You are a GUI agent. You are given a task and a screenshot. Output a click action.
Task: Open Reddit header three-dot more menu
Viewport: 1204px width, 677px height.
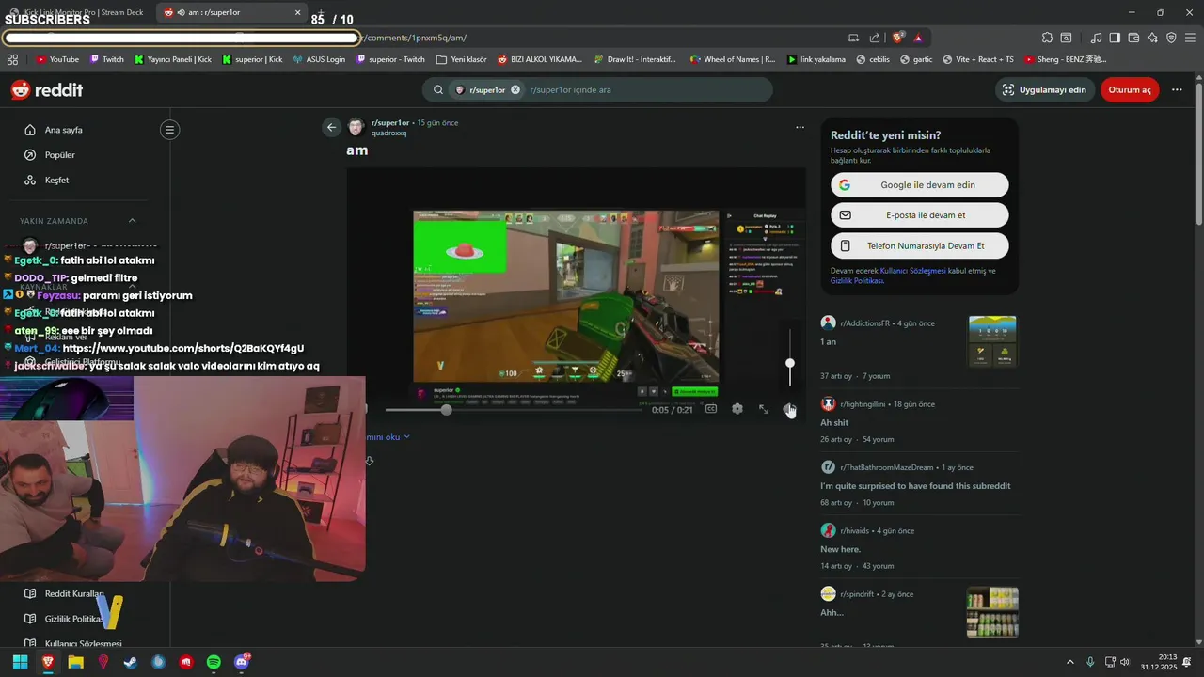1177,90
